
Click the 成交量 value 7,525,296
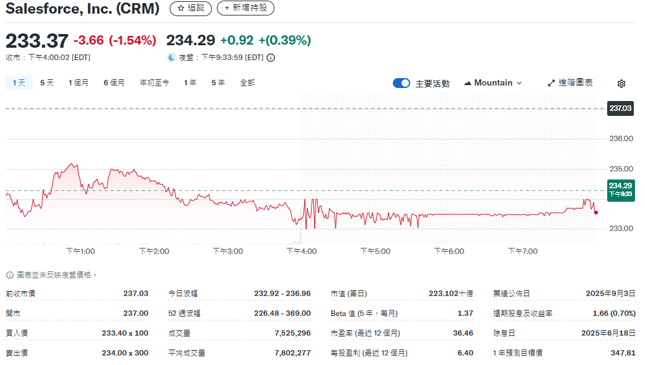pyautogui.click(x=292, y=333)
